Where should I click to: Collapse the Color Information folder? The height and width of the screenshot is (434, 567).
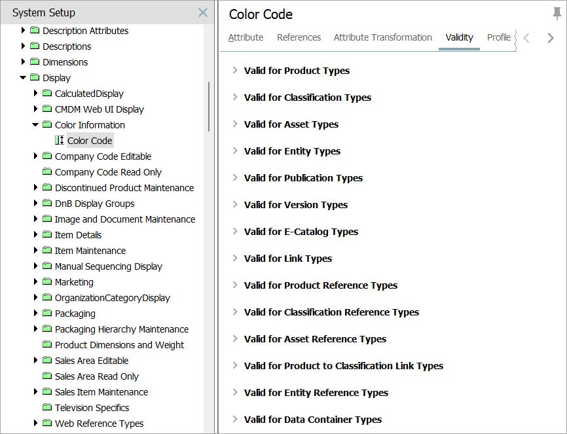(35, 125)
